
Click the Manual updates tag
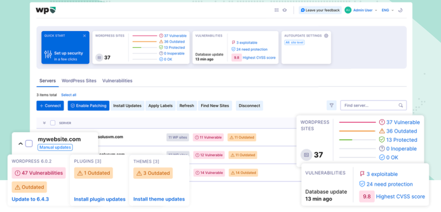click(55, 147)
